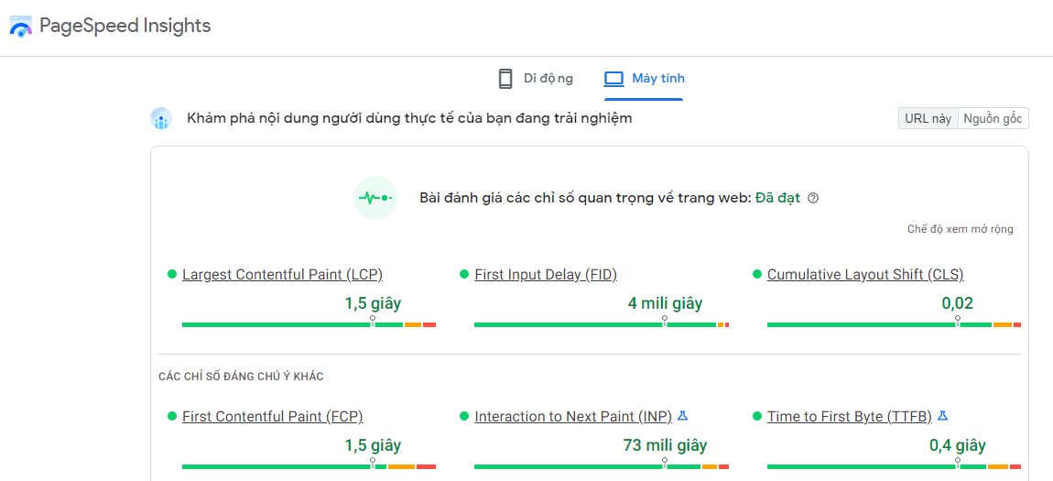Click the green status dot beside FCP
The width and height of the screenshot is (1053, 481).
pos(172,417)
